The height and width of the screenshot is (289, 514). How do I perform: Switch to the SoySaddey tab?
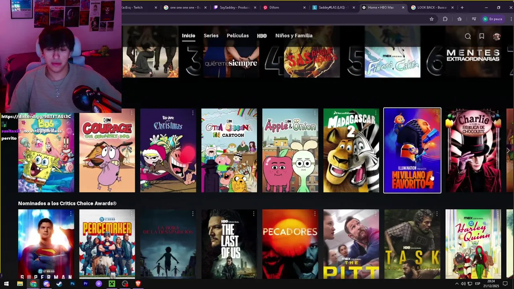pos(235,7)
